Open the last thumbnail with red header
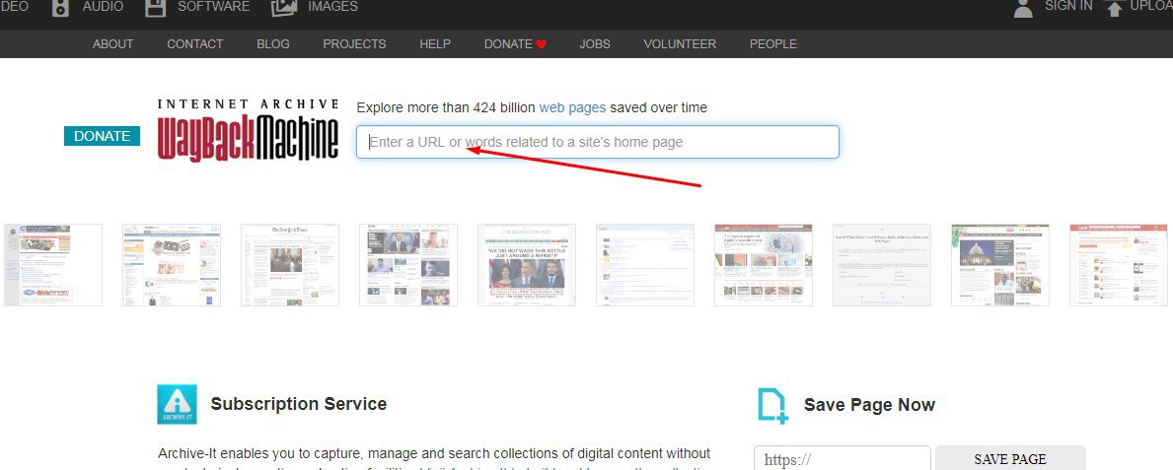Viewport: 1173px width, 470px height. (1119, 264)
